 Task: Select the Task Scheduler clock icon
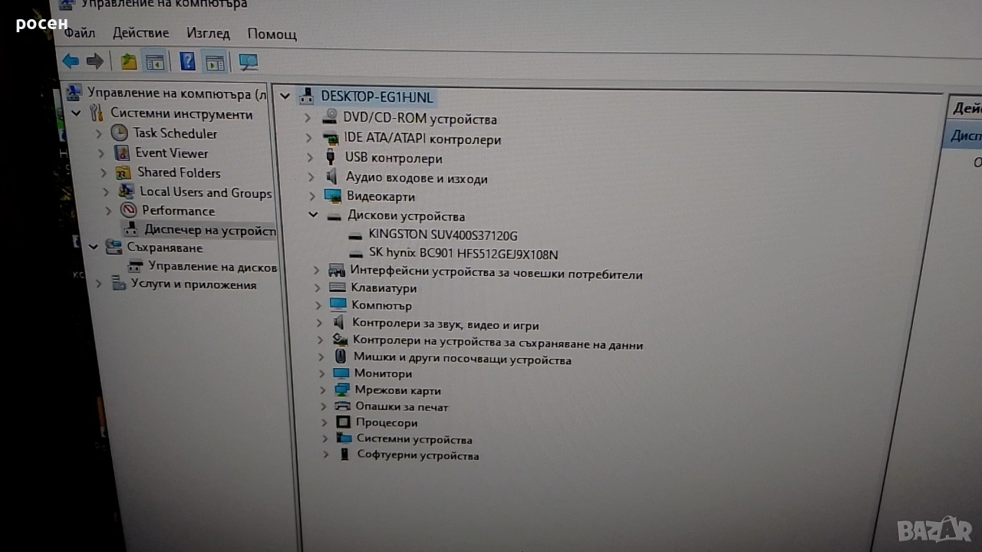point(119,133)
